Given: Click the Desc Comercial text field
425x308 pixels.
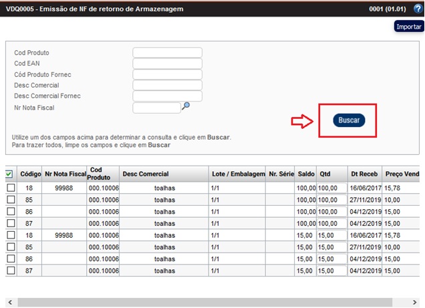Looking at the screenshot, I should pyautogui.click(x=167, y=85).
